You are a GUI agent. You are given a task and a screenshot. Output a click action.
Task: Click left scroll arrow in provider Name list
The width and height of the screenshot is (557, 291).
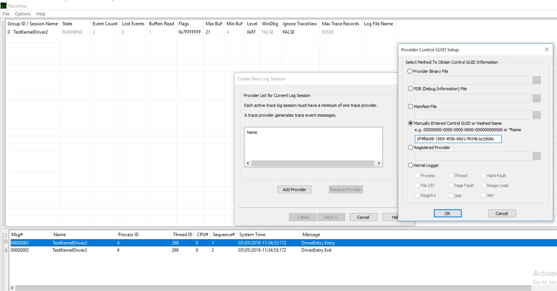pyautogui.click(x=248, y=163)
